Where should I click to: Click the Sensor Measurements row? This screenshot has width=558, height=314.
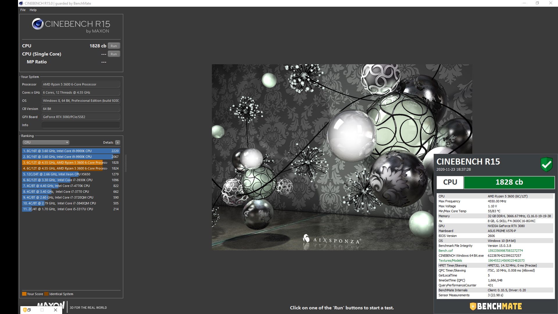tap(496, 295)
